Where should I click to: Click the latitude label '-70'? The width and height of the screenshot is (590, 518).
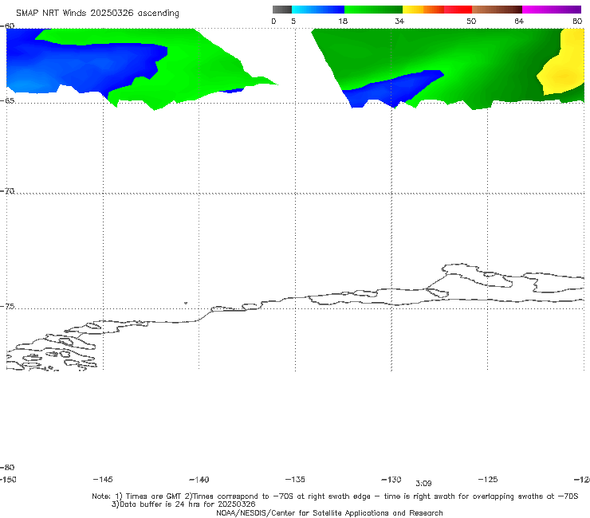coord(7,190)
